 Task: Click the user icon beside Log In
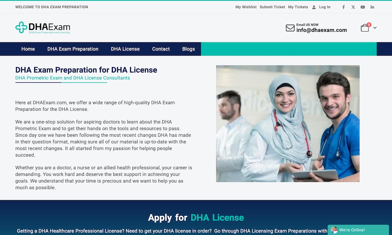[x=314, y=7]
